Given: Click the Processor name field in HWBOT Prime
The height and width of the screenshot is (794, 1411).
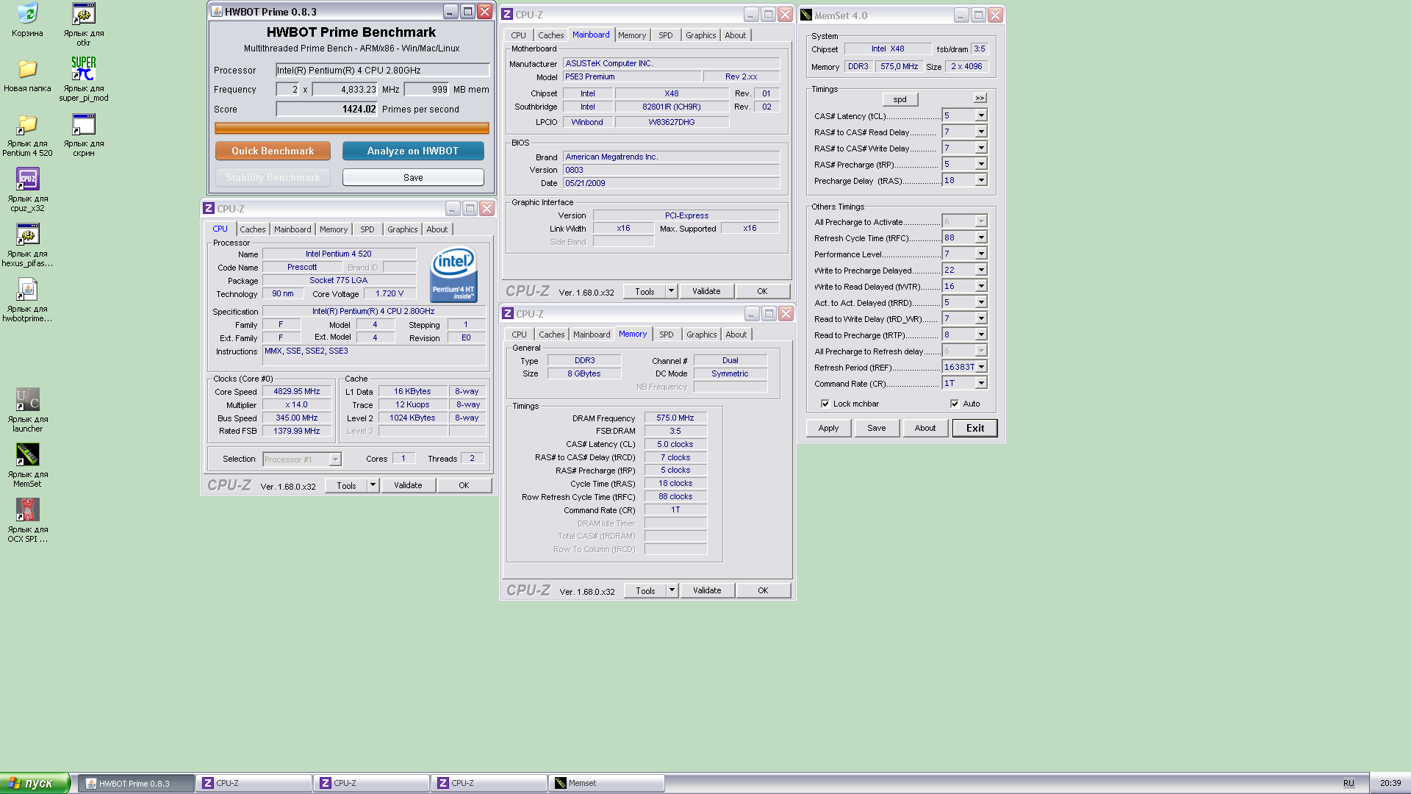Looking at the screenshot, I should pos(382,70).
